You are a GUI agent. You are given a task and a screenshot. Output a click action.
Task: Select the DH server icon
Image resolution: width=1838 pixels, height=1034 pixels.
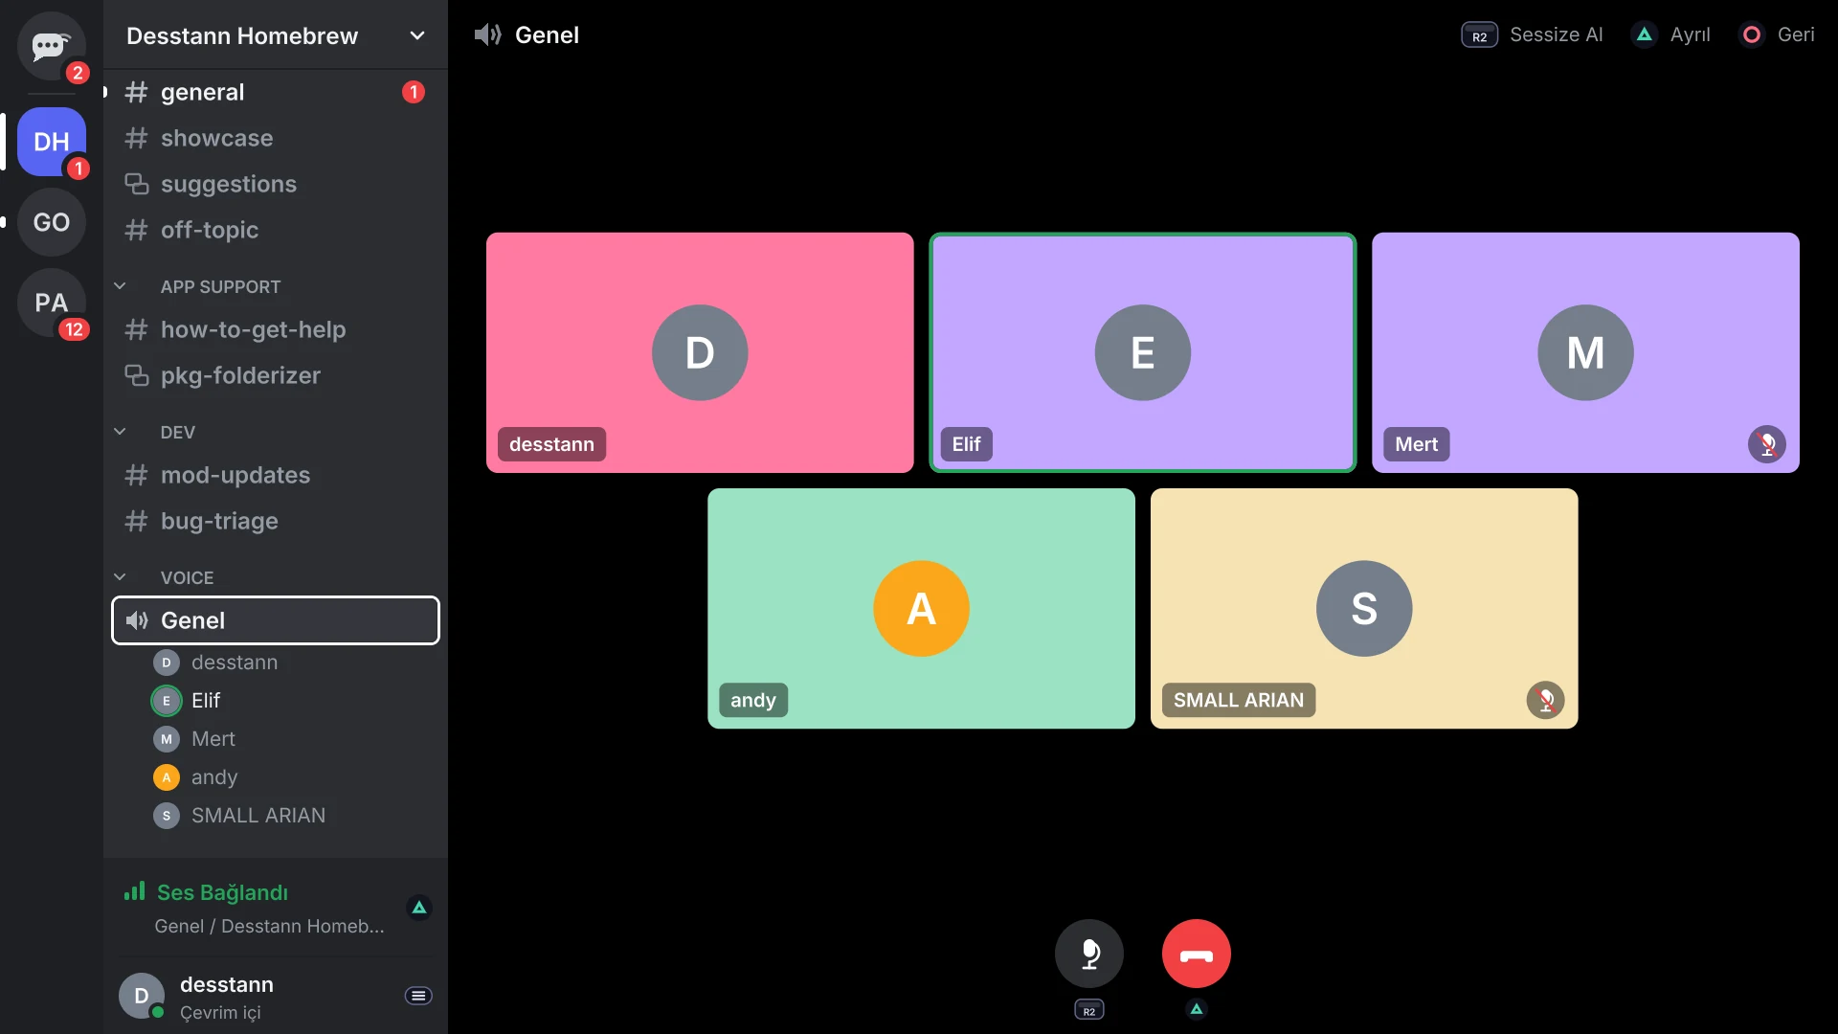(x=52, y=142)
